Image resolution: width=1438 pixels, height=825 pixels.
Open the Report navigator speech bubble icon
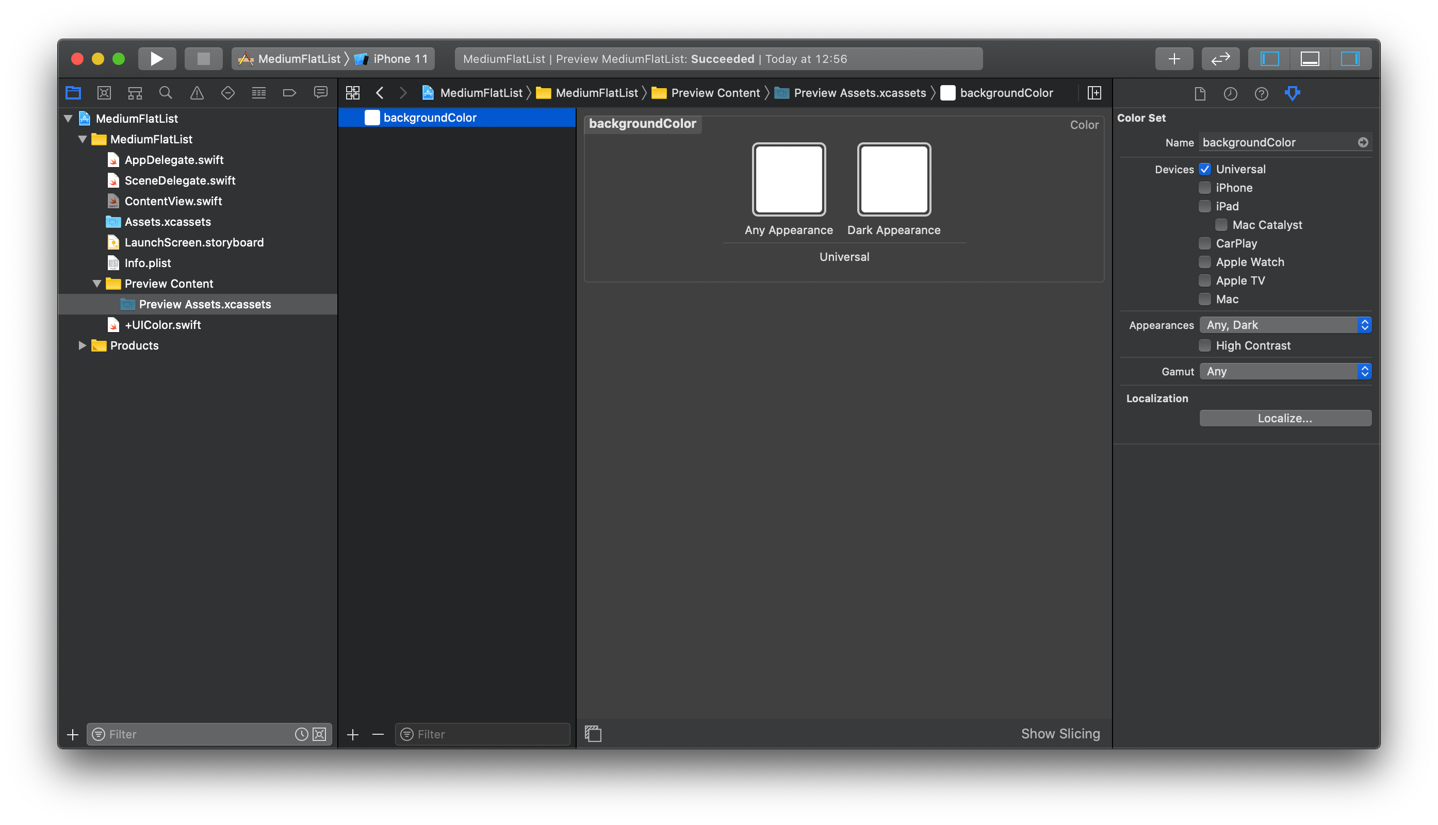pyautogui.click(x=321, y=92)
